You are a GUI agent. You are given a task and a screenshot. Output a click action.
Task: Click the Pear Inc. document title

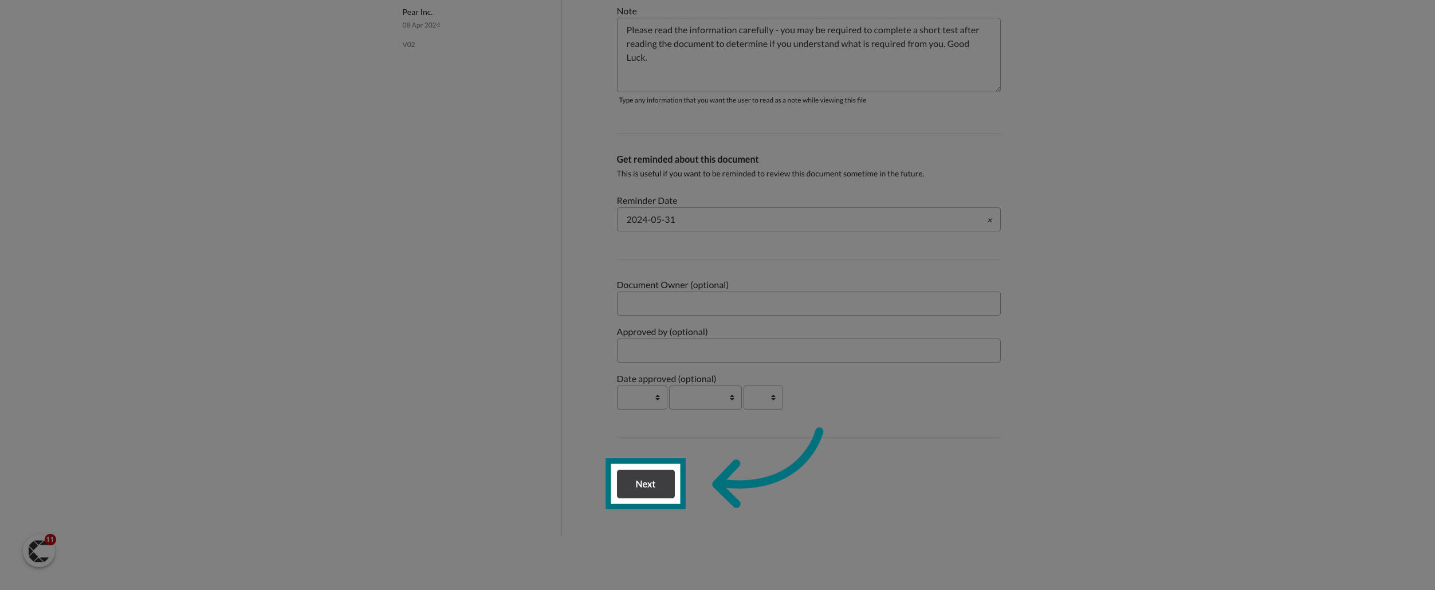click(417, 12)
